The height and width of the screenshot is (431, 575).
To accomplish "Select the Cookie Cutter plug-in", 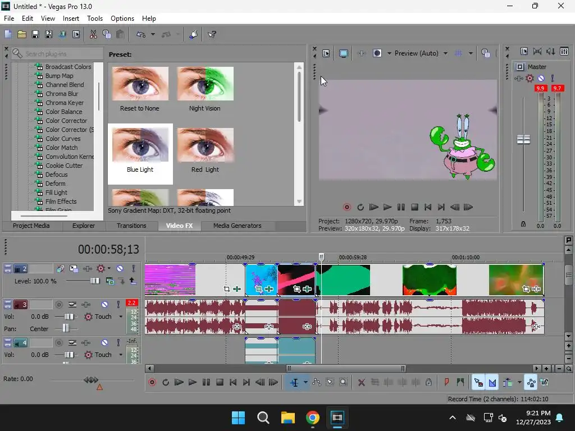I will click(x=64, y=166).
